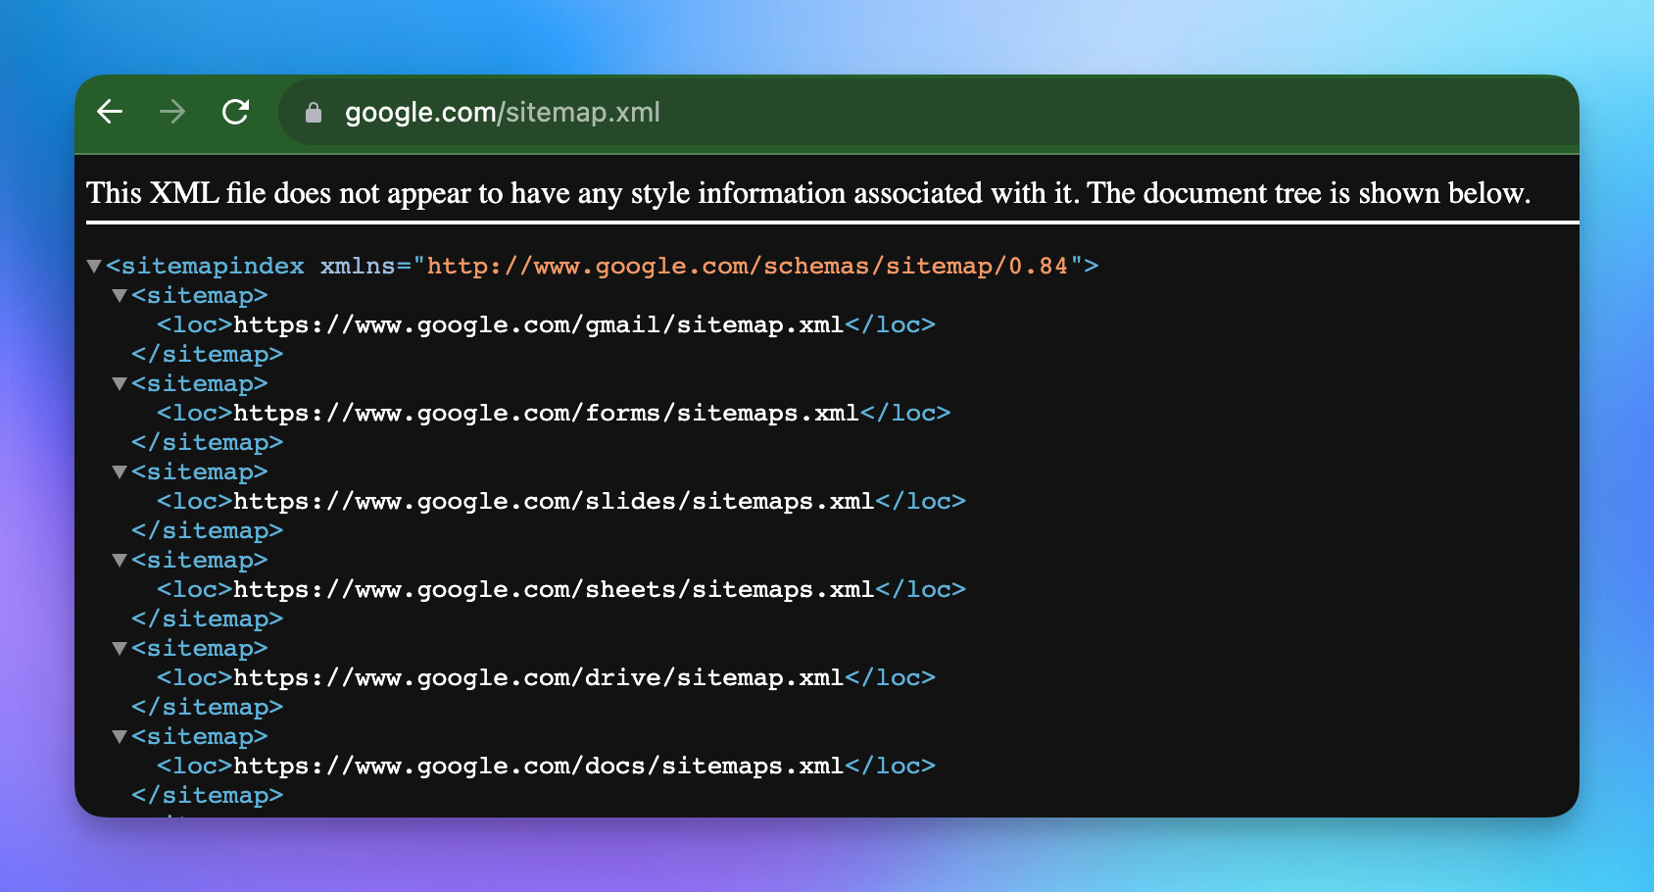Click the closing sitemap tag after docs
This screenshot has width=1654, height=892.
click(208, 796)
